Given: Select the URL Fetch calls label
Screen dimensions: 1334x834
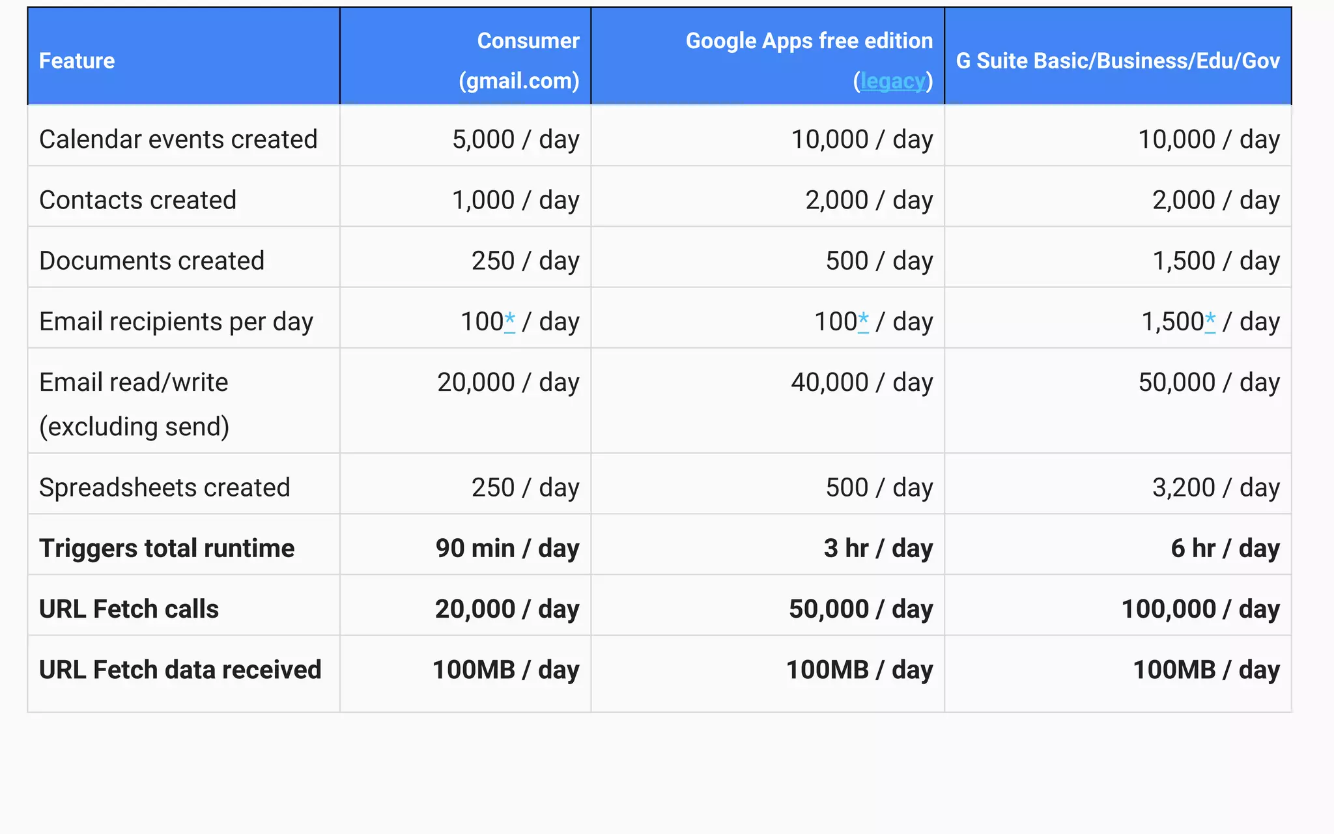Looking at the screenshot, I should tap(129, 609).
